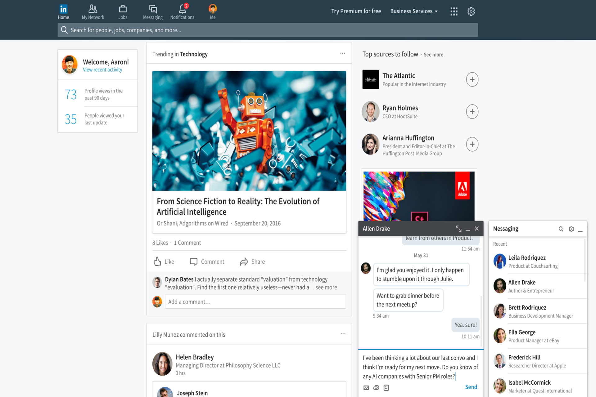Viewport: 596px width, 397px height.
Task: Click the Add a comment field
Action: point(255,302)
